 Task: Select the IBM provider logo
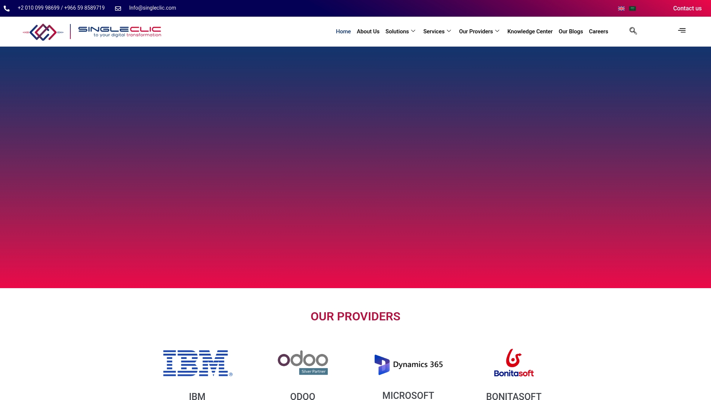click(197, 363)
